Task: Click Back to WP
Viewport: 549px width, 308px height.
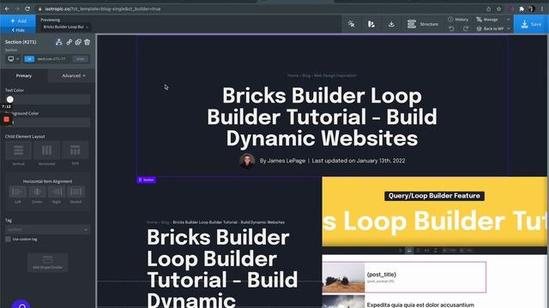Action: click(x=490, y=28)
